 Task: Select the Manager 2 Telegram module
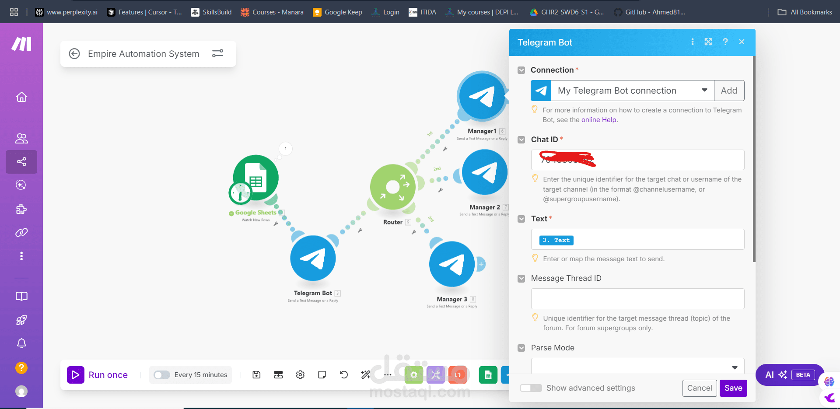pos(485,172)
